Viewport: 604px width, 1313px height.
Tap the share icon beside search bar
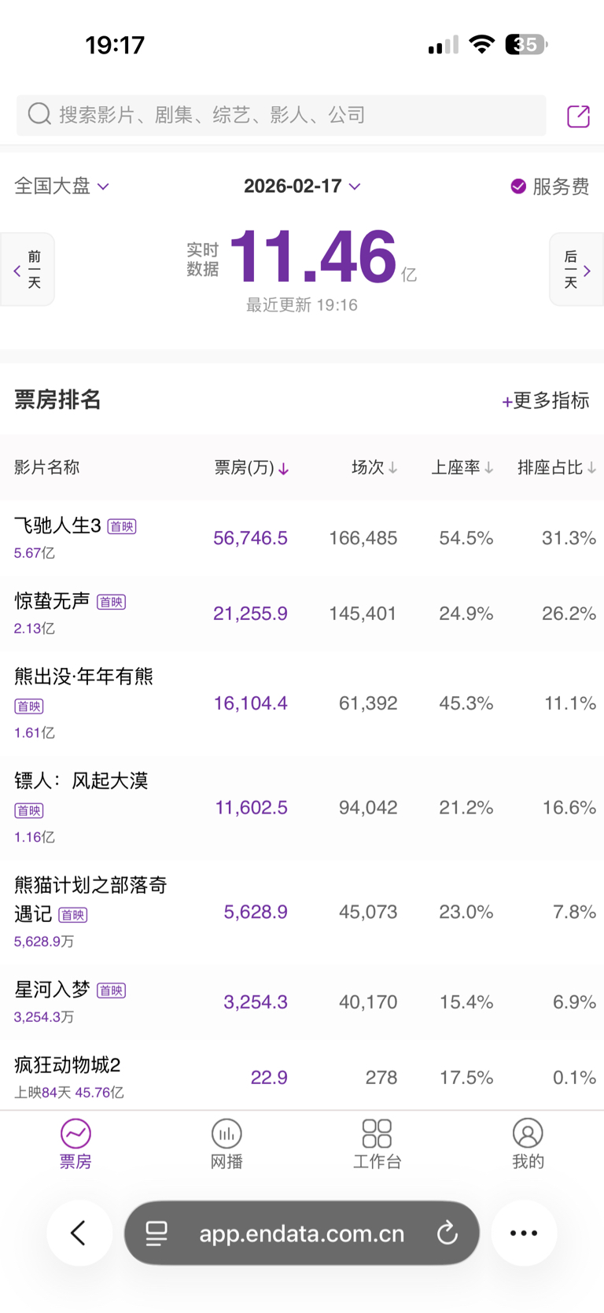578,116
